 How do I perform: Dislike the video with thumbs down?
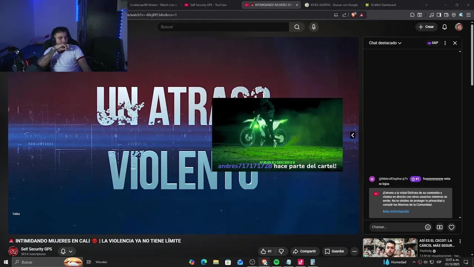(281, 251)
